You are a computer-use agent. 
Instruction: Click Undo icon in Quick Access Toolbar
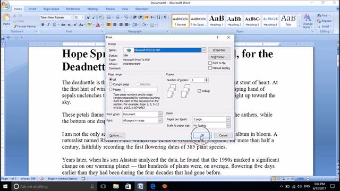pos(8,38)
